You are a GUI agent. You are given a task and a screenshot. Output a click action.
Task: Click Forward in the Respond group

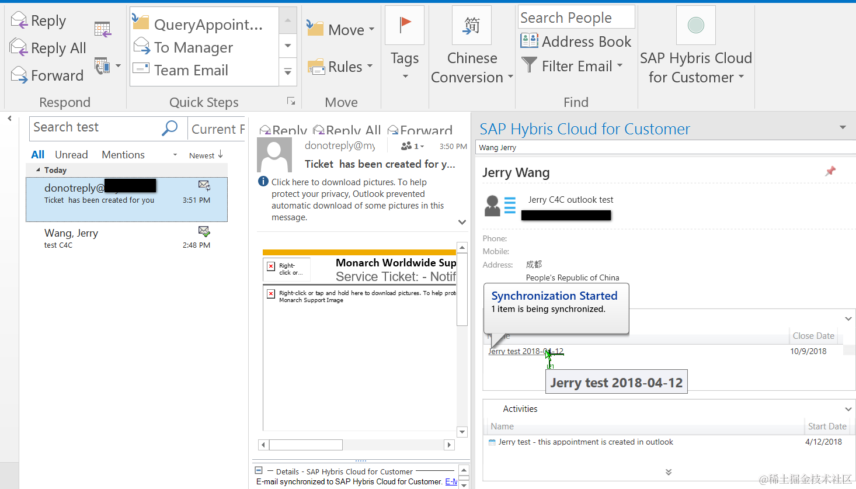(47, 75)
